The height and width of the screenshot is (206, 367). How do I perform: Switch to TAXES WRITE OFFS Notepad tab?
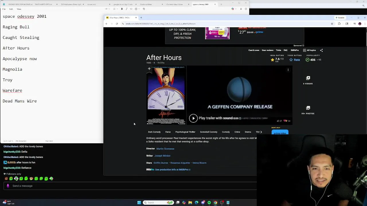tap(43, 4)
